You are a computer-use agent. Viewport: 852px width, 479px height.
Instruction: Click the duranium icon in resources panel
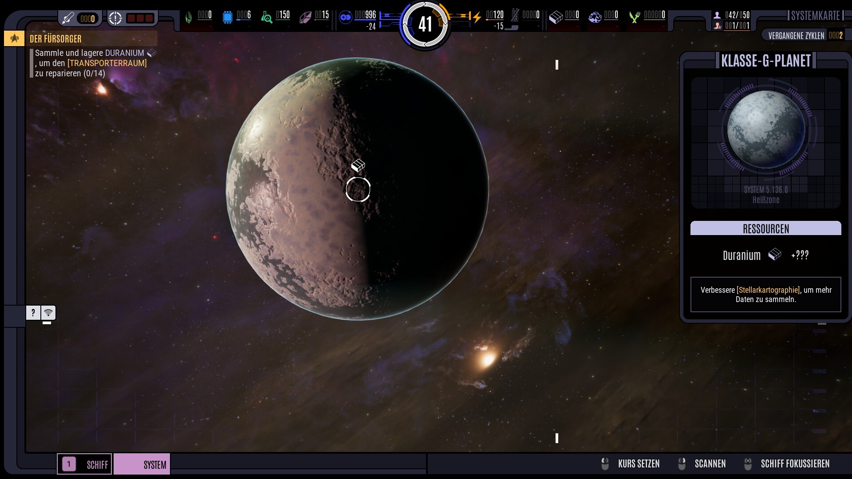coord(775,255)
